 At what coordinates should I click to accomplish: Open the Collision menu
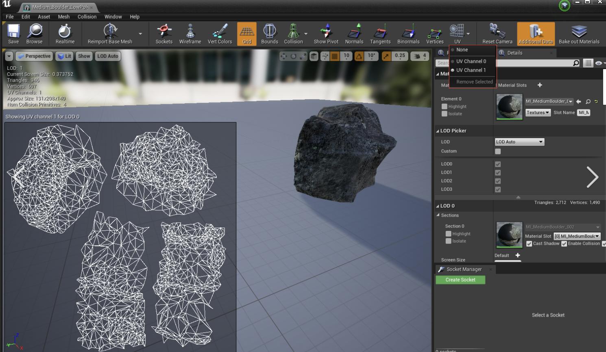point(87,17)
